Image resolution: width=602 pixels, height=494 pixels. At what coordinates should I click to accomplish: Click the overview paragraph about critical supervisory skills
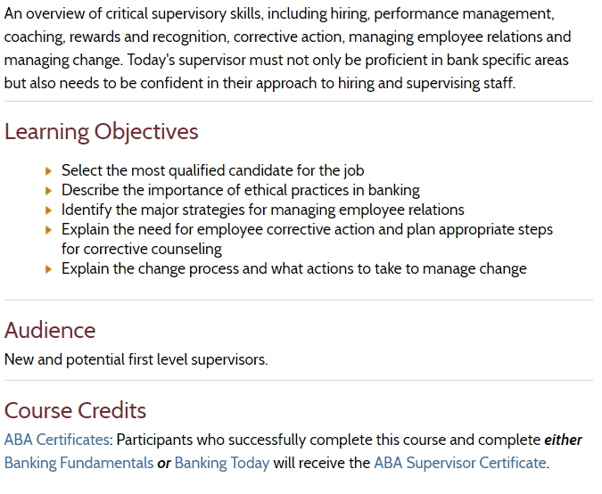287,49
